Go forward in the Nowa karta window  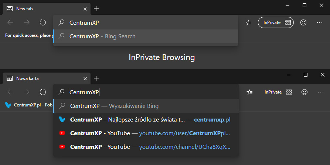pyautogui.click(x=27, y=92)
